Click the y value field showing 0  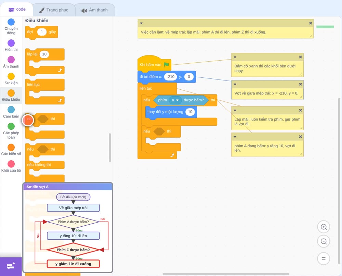tap(189, 77)
